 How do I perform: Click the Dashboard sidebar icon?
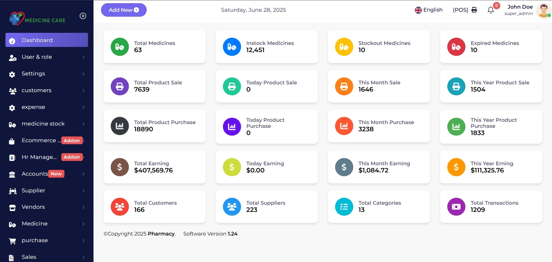(x=12, y=40)
